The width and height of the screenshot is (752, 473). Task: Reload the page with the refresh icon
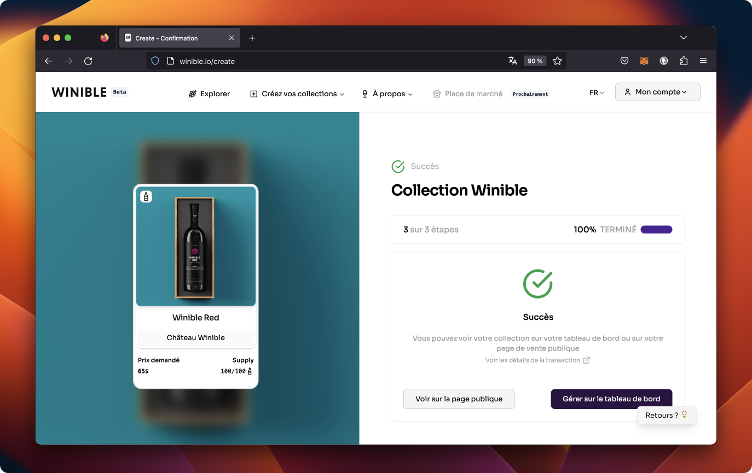[x=88, y=61]
